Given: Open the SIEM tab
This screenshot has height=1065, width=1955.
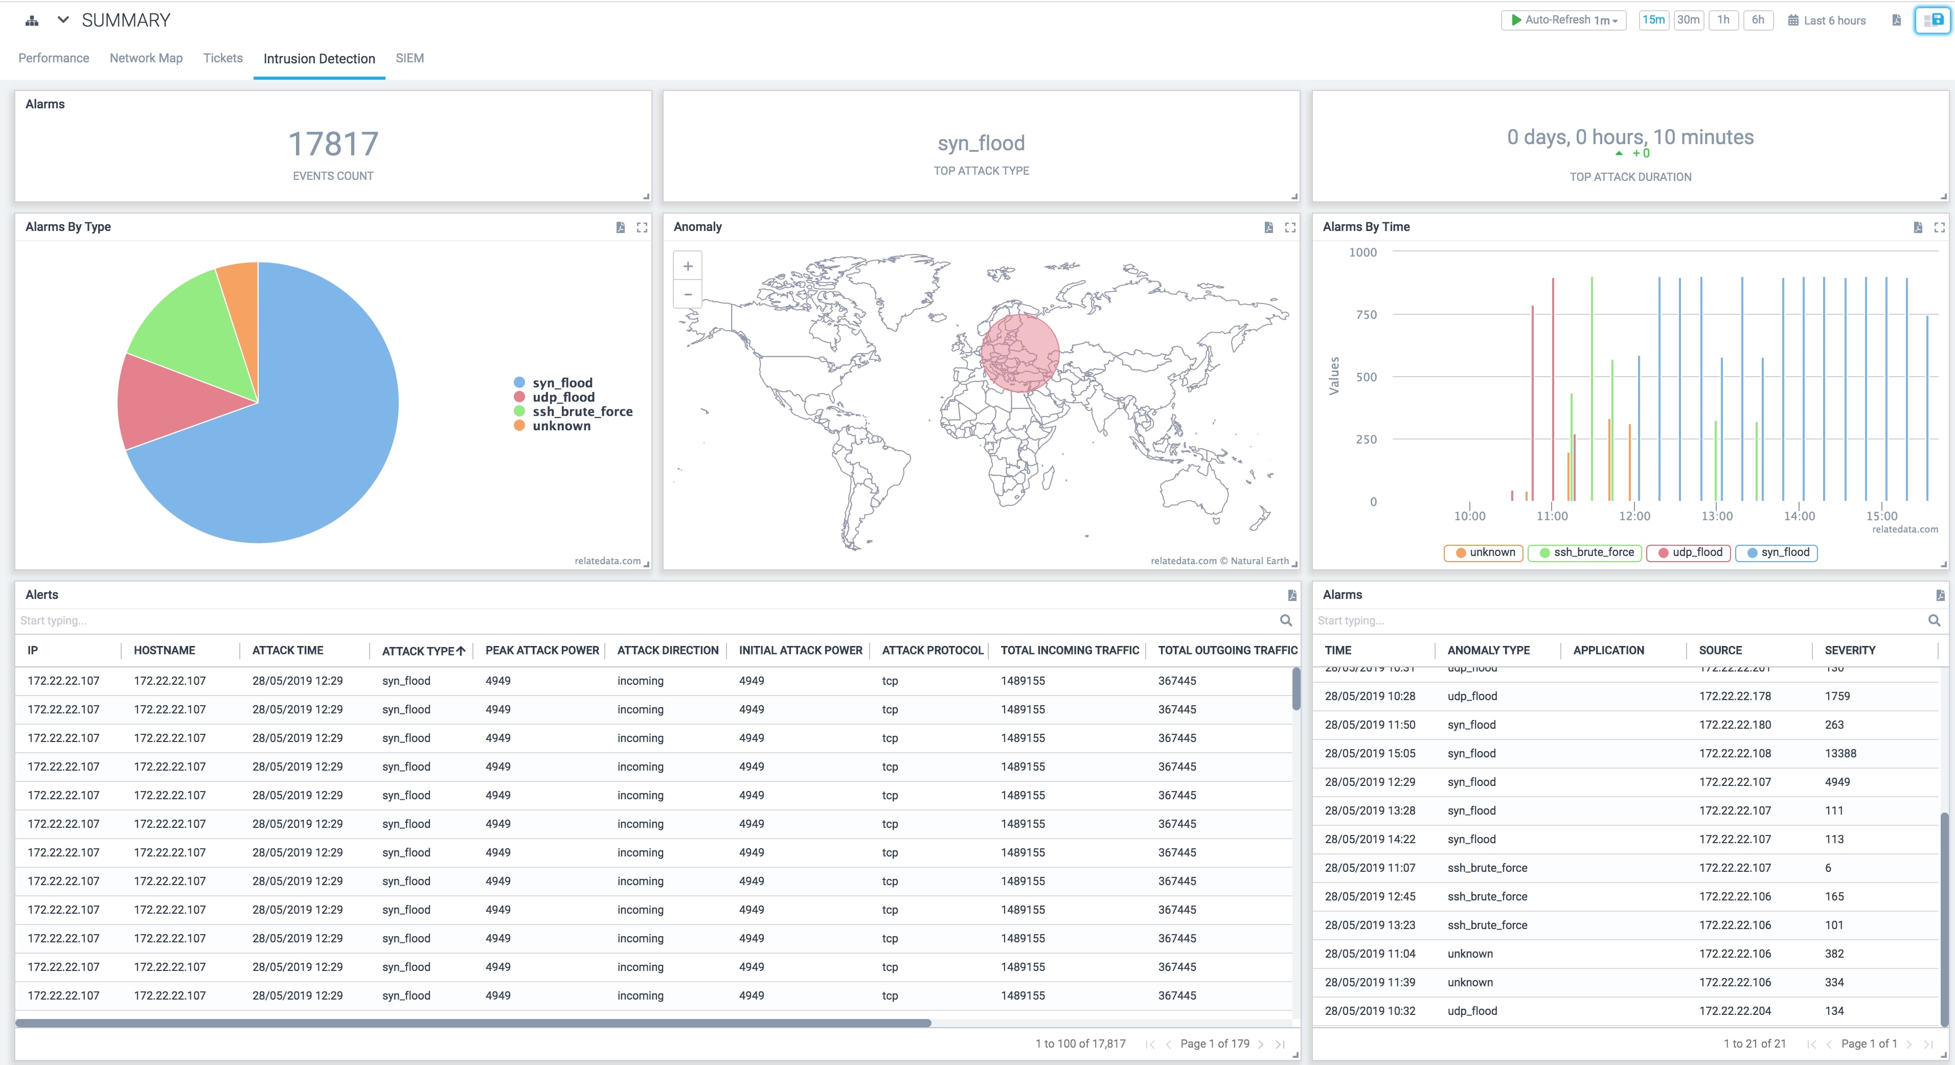Looking at the screenshot, I should (410, 58).
